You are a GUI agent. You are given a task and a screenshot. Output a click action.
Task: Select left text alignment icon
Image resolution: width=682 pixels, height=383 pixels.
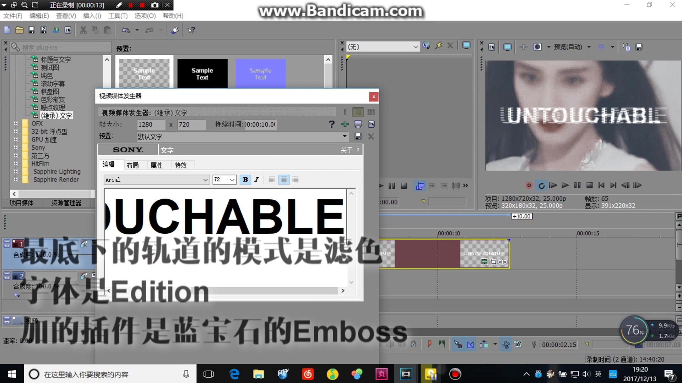pyautogui.click(x=272, y=179)
